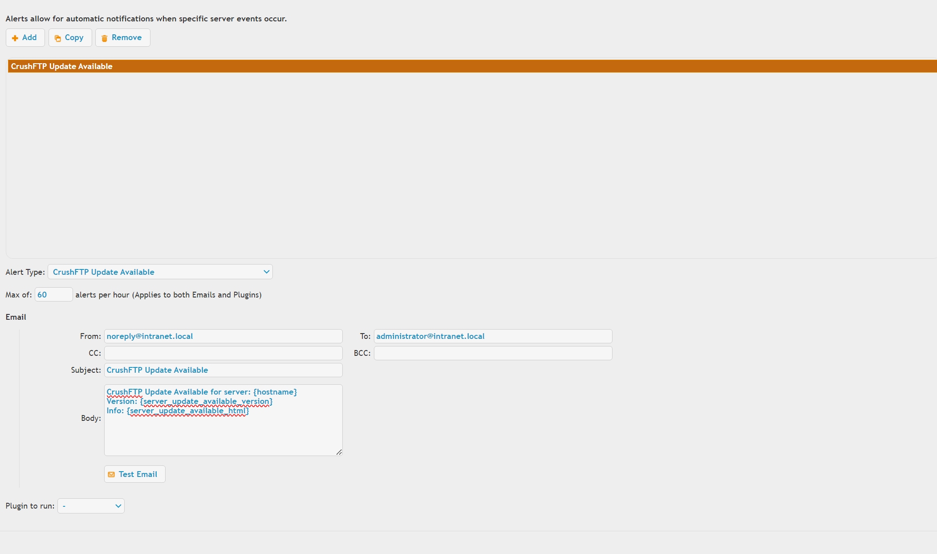Send a Test Email
Screen dimensions: 937x554
[134, 474]
